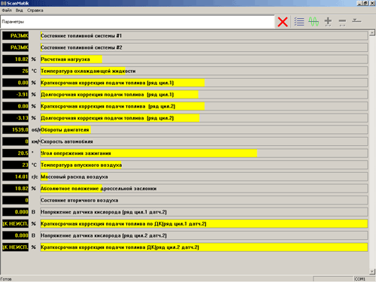Open the parameter checklist selection icon
376x282 pixels.
point(299,22)
